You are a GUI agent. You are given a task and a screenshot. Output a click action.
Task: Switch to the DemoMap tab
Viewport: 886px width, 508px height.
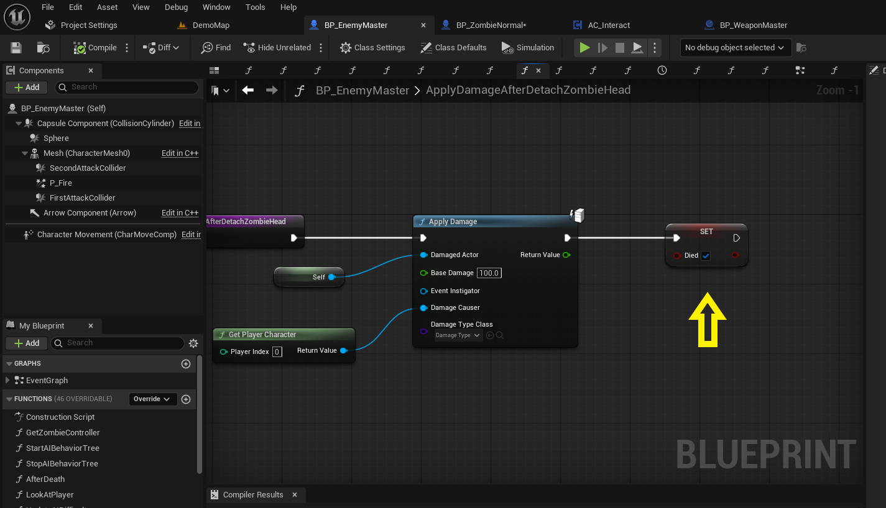click(x=203, y=25)
